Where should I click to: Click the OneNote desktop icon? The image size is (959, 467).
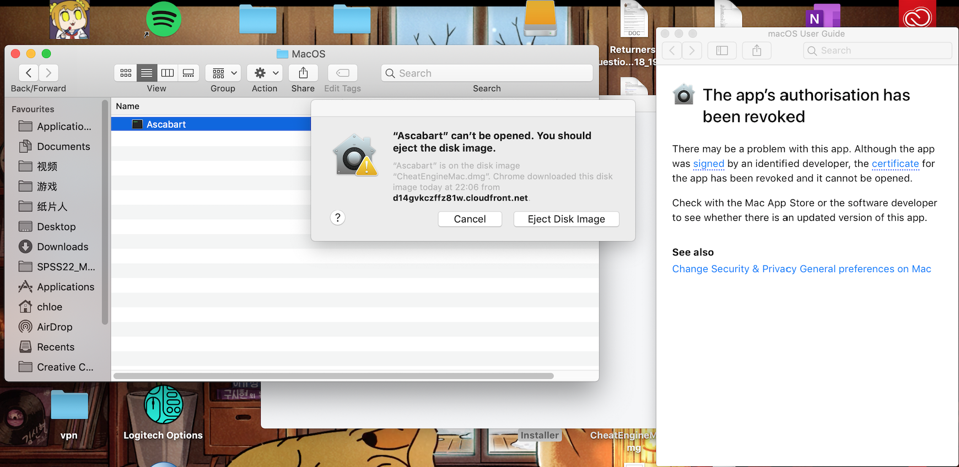tap(823, 17)
